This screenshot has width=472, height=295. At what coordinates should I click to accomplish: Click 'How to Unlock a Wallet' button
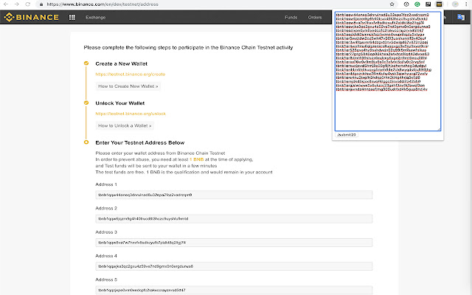click(125, 126)
